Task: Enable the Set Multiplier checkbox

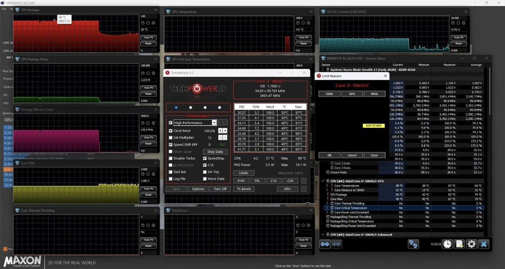Action: 170,138
